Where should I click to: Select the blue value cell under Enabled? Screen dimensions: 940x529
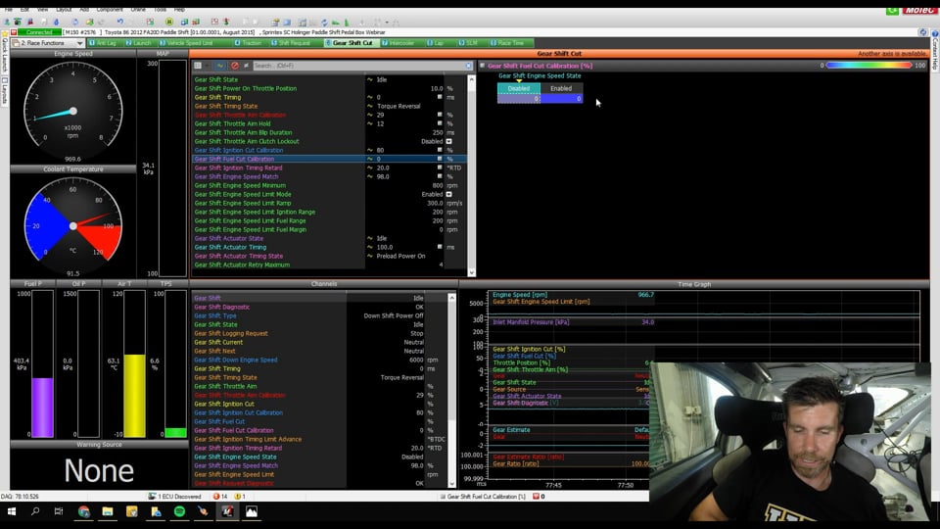(x=561, y=98)
